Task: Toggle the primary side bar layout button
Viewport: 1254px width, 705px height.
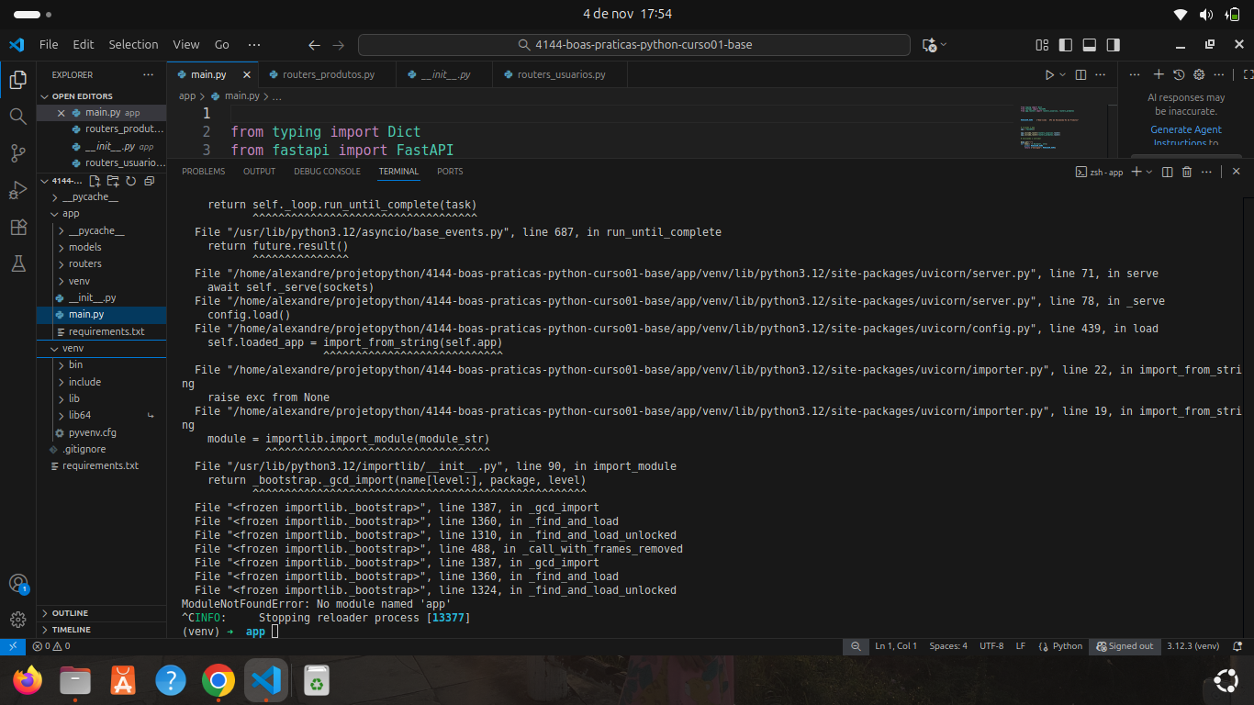Action: [x=1066, y=45]
